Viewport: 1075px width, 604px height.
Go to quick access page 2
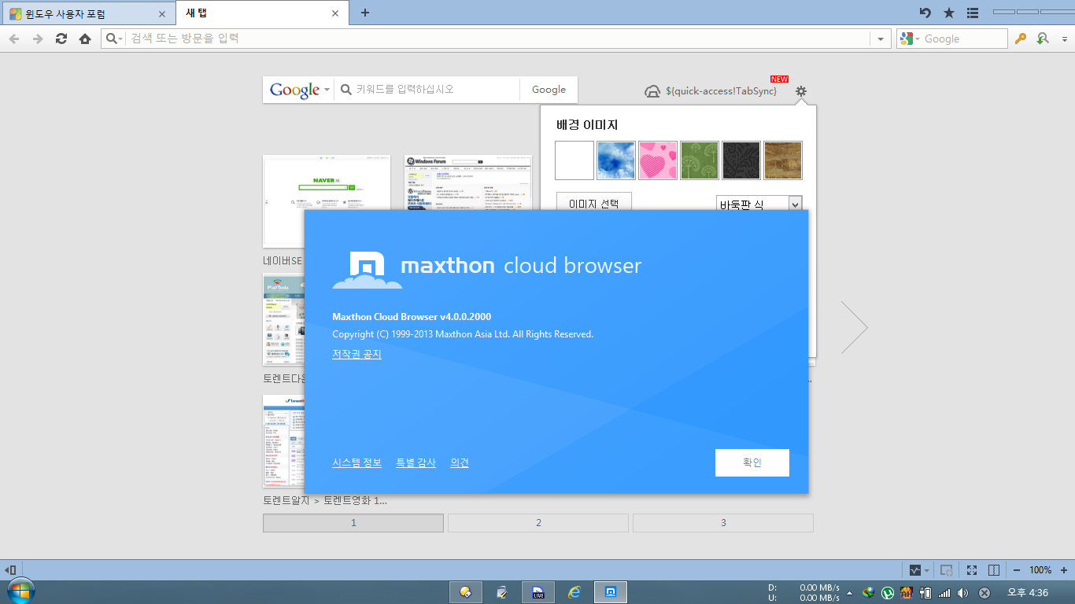pyautogui.click(x=538, y=523)
